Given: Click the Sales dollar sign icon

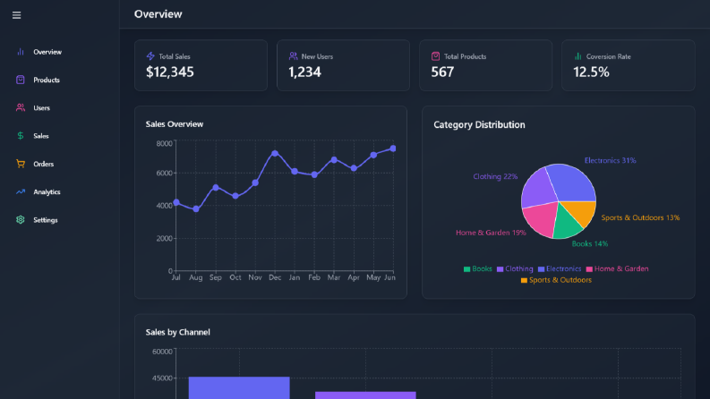Looking at the screenshot, I should point(21,136).
